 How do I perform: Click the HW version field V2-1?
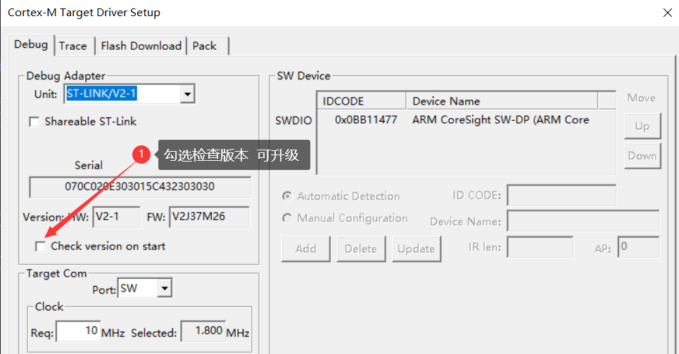pos(116,216)
